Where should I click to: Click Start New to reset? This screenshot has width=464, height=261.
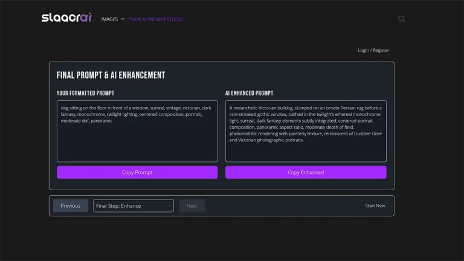pos(375,205)
